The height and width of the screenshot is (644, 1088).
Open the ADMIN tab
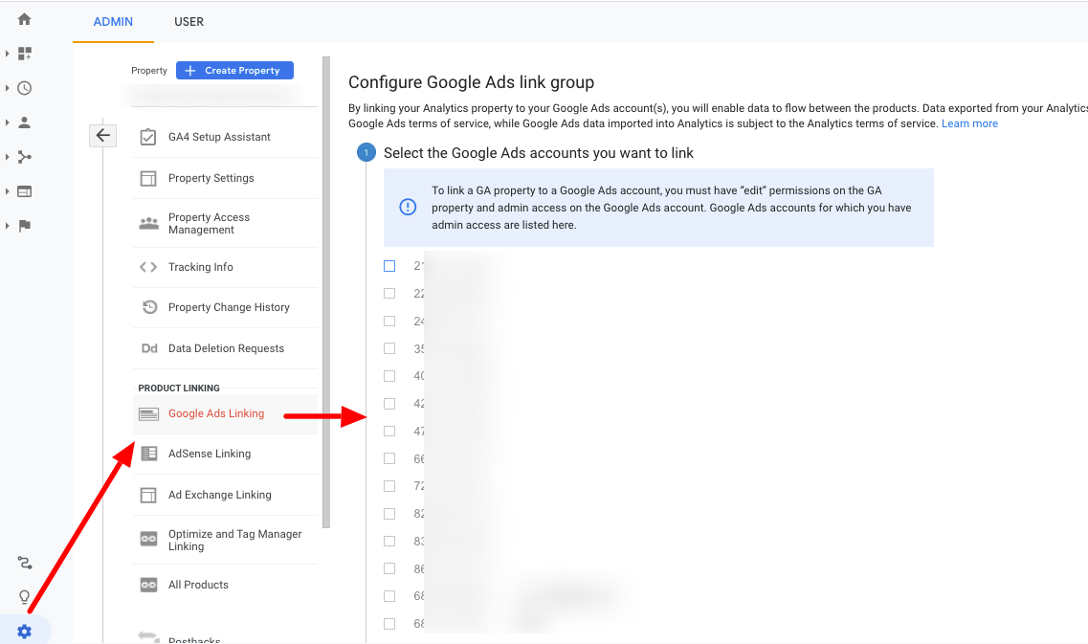click(x=112, y=21)
